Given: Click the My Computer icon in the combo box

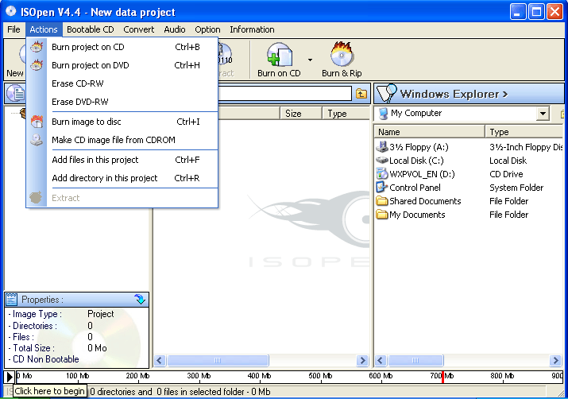Looking at the screenshot, I should coord(383,114).
